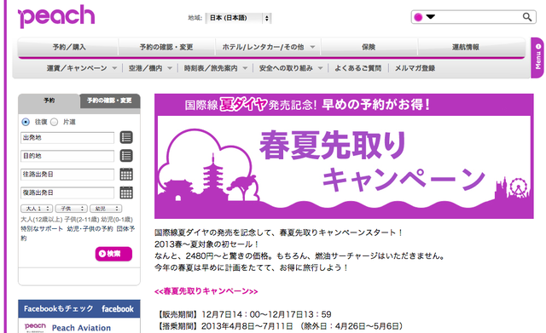Viewport: 546px width, 333px height.
Task: Open the <<春夏先取りキャンペーン>> link
Action: 206,291
